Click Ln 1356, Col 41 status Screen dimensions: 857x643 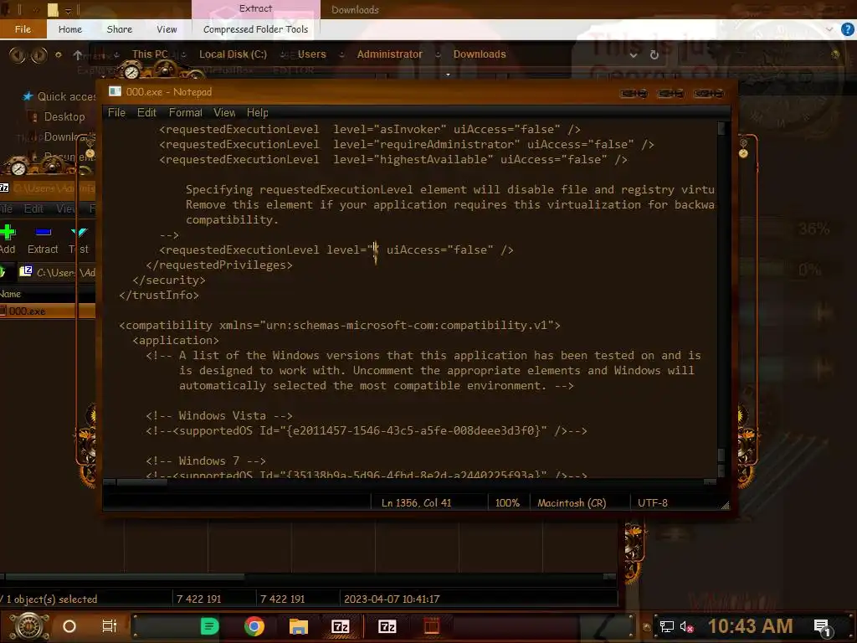coord(417,503)
